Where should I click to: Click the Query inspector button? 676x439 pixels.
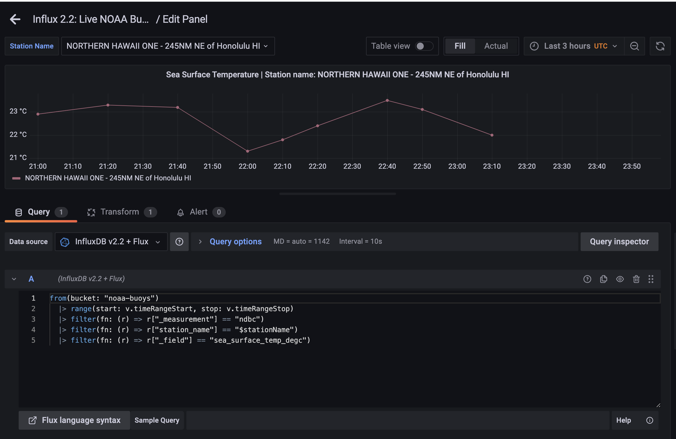[x=619, y=241]
